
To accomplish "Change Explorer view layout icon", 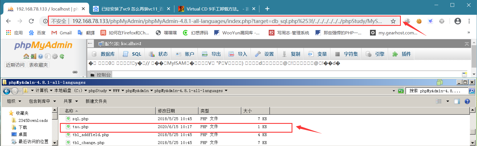I will (439, 101).
